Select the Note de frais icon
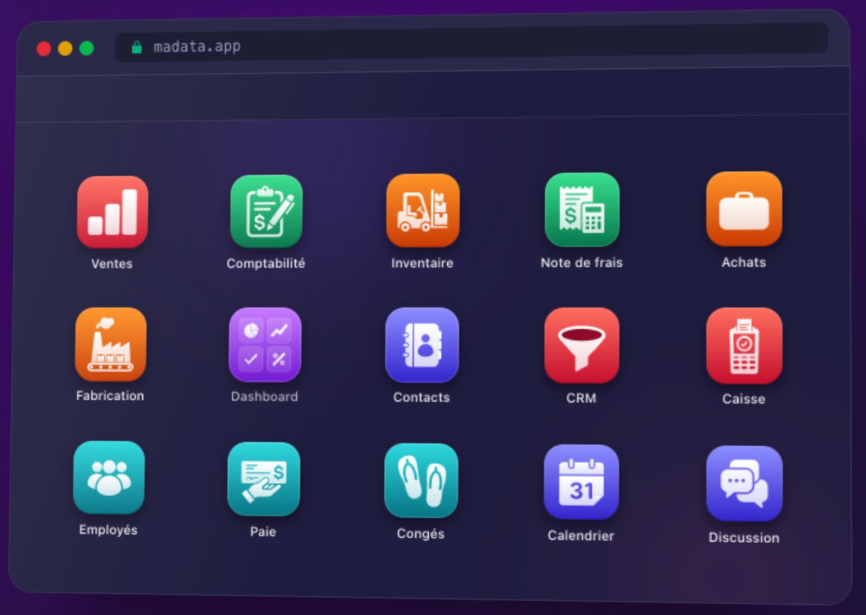866x615 pixels. (582, 210)
